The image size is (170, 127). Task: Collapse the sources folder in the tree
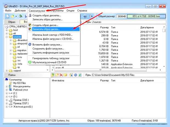pyautogui.click(x=7, y=37)
